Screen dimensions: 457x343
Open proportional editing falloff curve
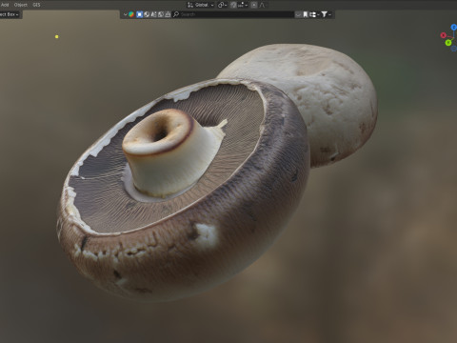coord(262,5)
